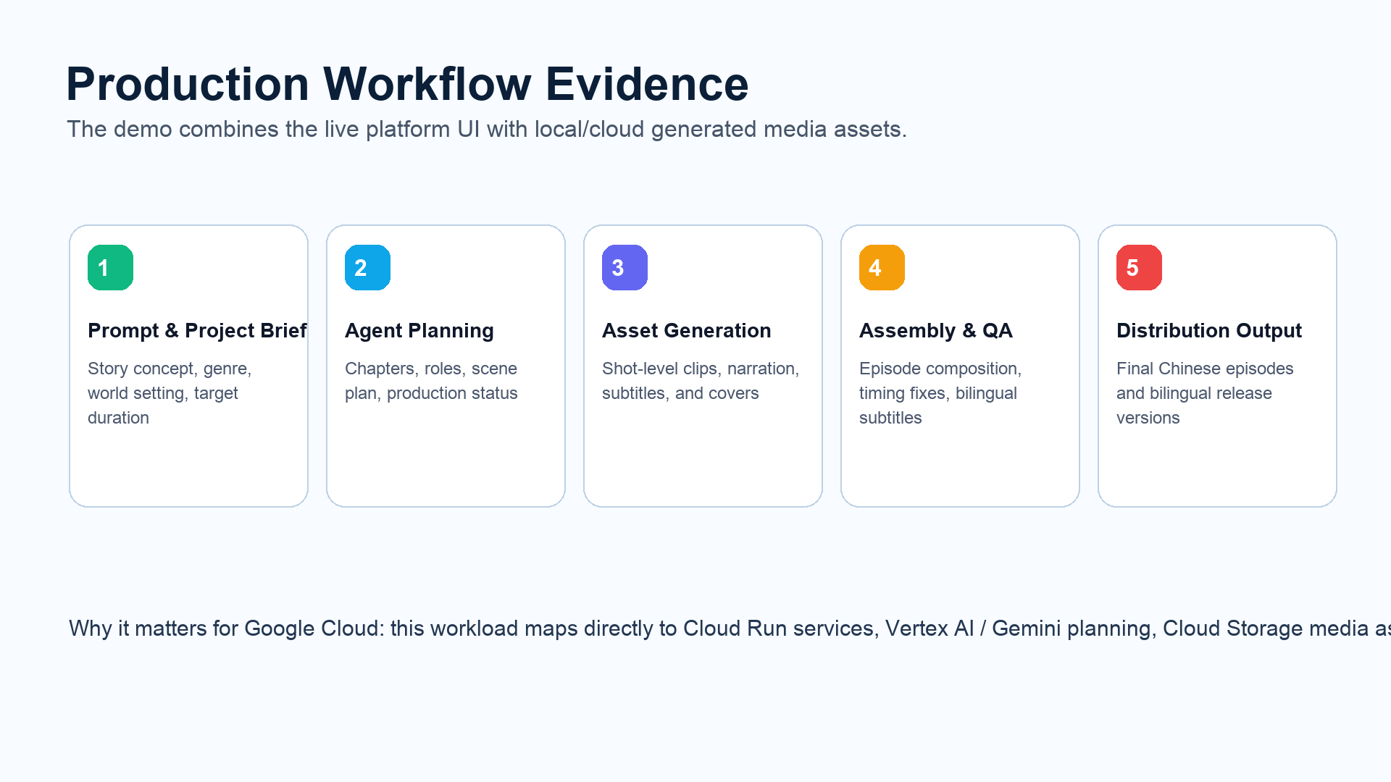
Task: Click the 'Episode composition, timing fixes' description
Action: pyautogui.click(x=940, y=393)
